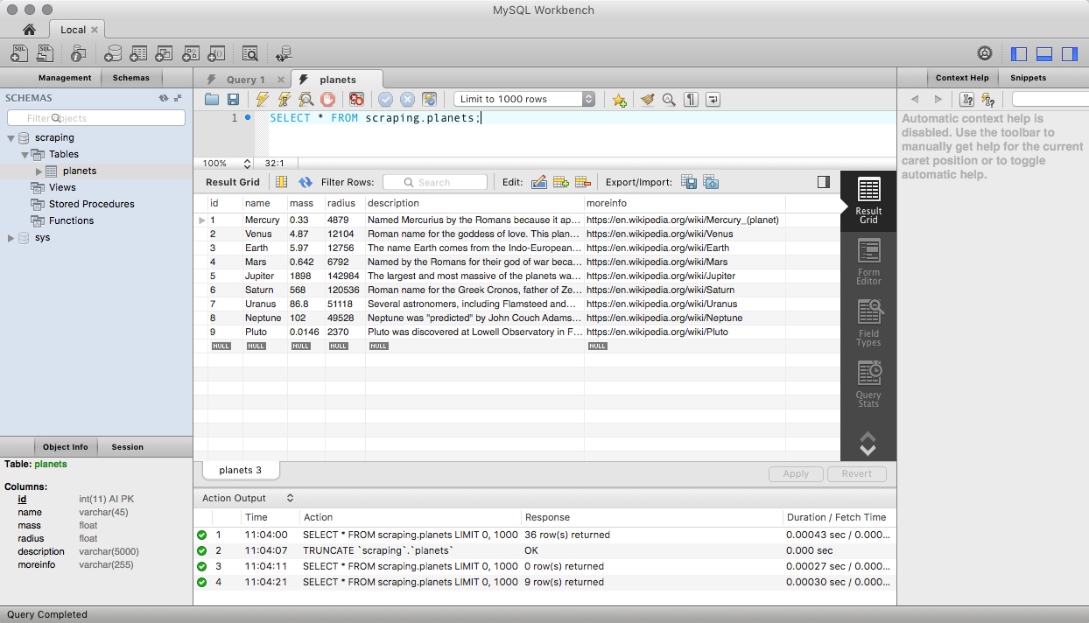Select the Object Info tab
The image size is (1089, 623).
click(66, 447)
